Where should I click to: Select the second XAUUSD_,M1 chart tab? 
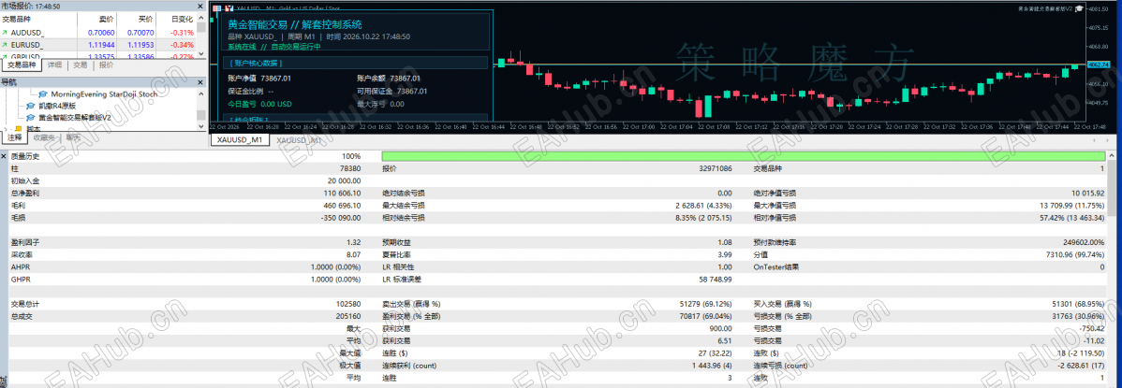pos(299,141)
